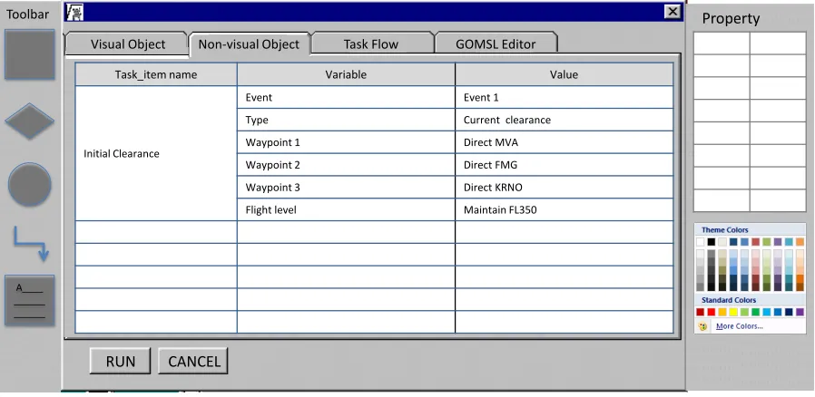This screenshot has height=397, width=815.
Task: Select the Direct FMG value cell
Action: click(564, 165)
